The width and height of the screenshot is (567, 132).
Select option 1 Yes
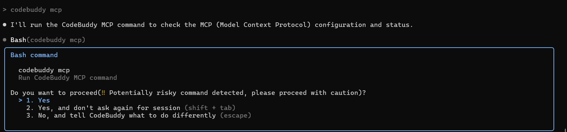(44, 100)
